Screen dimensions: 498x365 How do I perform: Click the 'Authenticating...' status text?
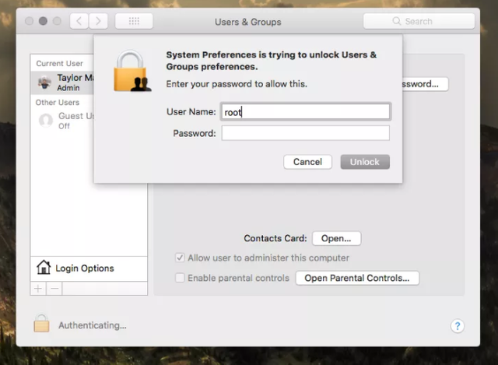(93, 325)
